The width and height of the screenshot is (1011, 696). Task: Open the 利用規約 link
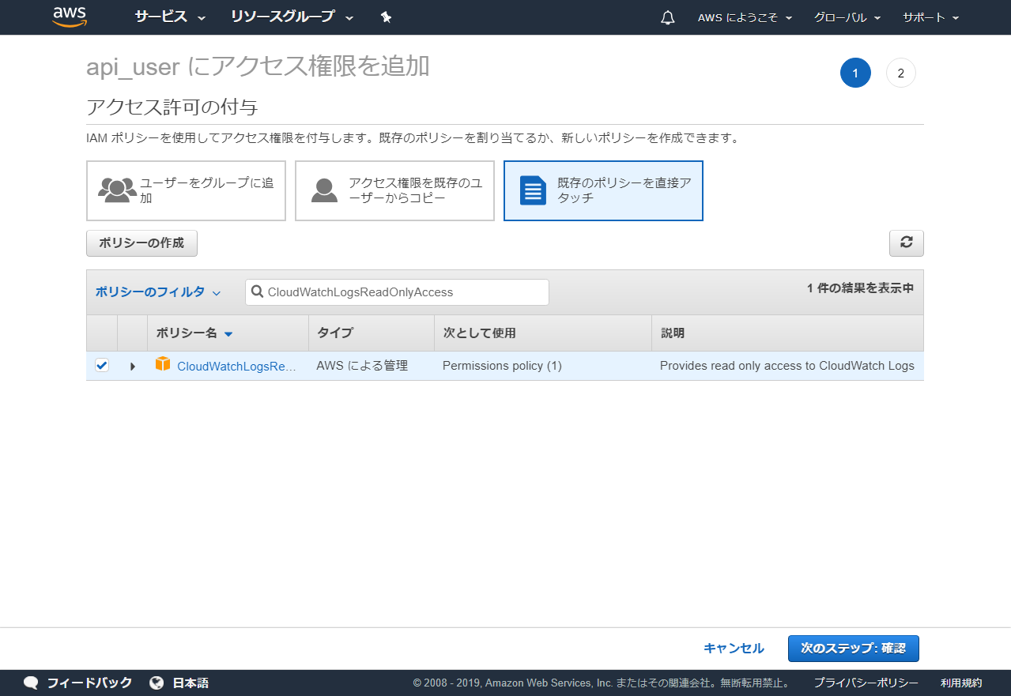click(x=961, y=683)
